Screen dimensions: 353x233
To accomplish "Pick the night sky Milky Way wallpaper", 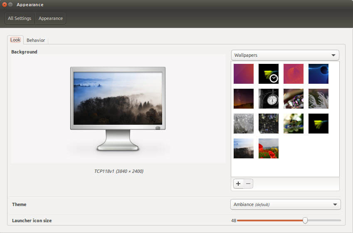I will 244,99.
